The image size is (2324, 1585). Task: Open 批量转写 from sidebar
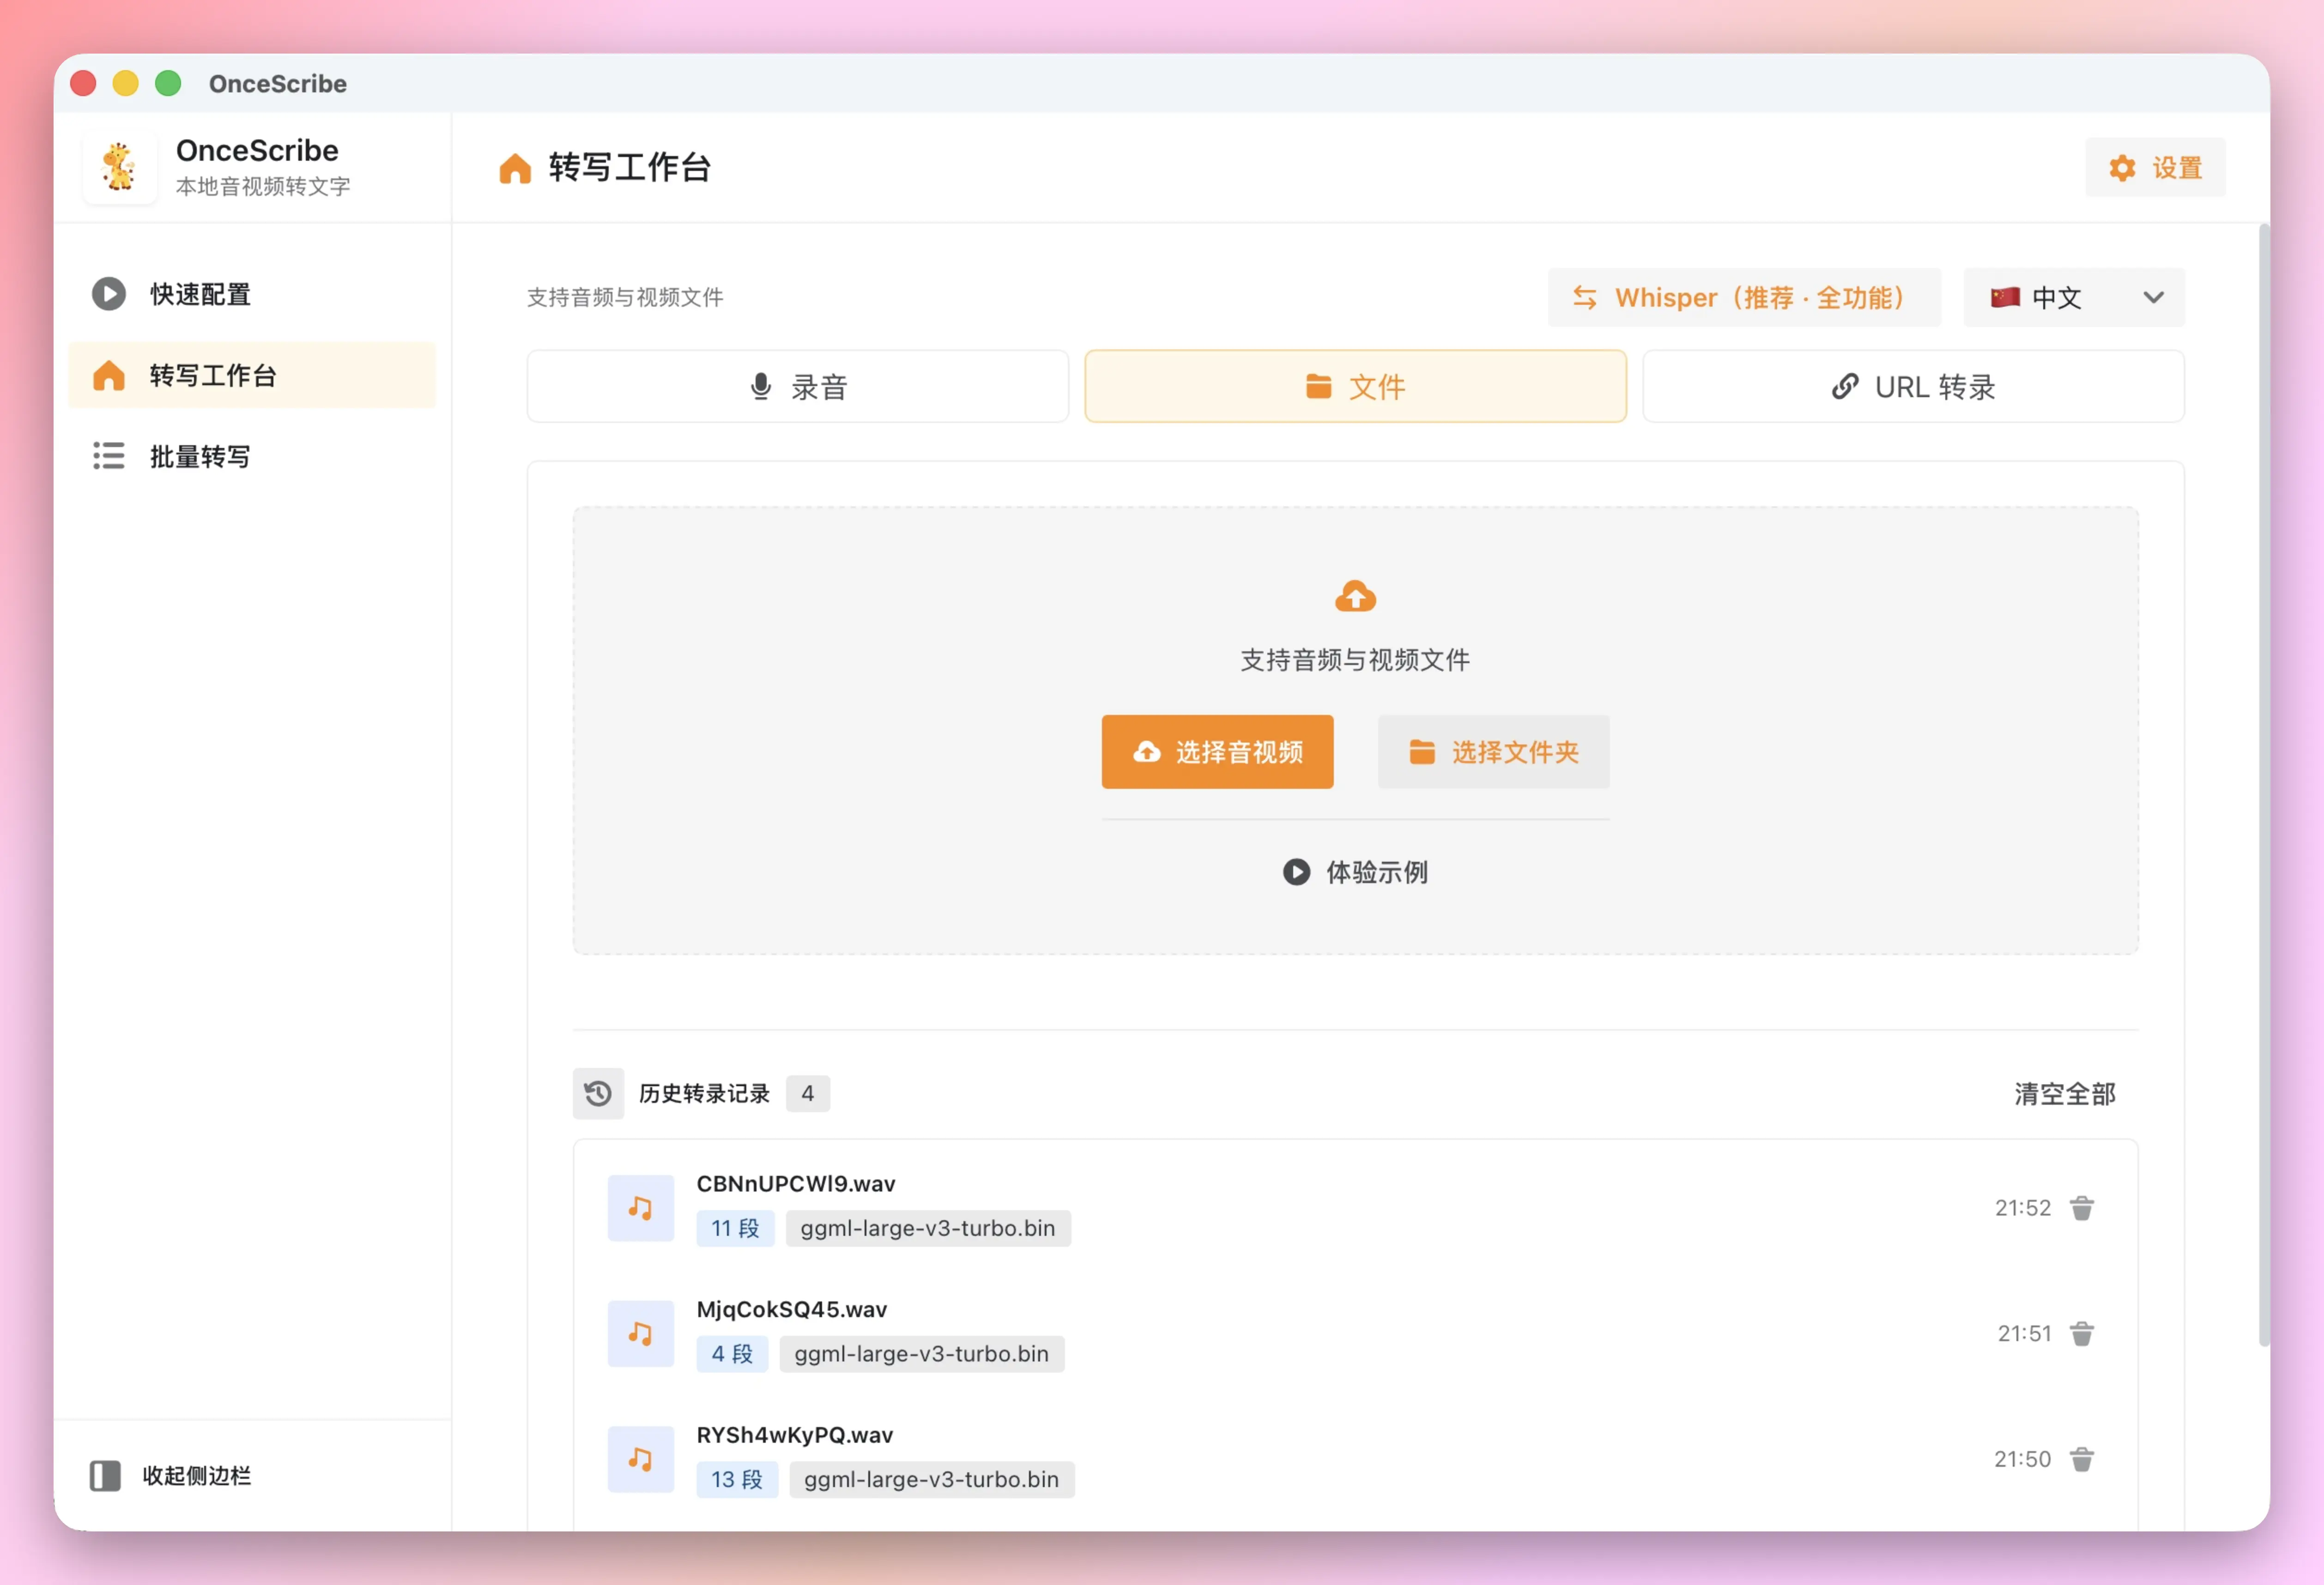point(252,456)
